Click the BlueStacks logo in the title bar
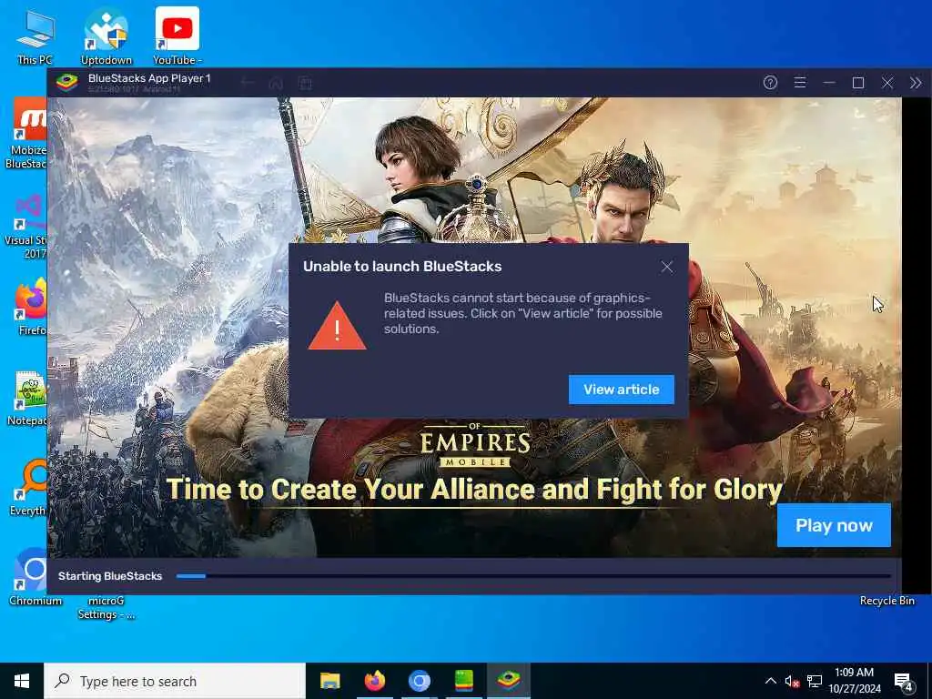 point(67,82)
